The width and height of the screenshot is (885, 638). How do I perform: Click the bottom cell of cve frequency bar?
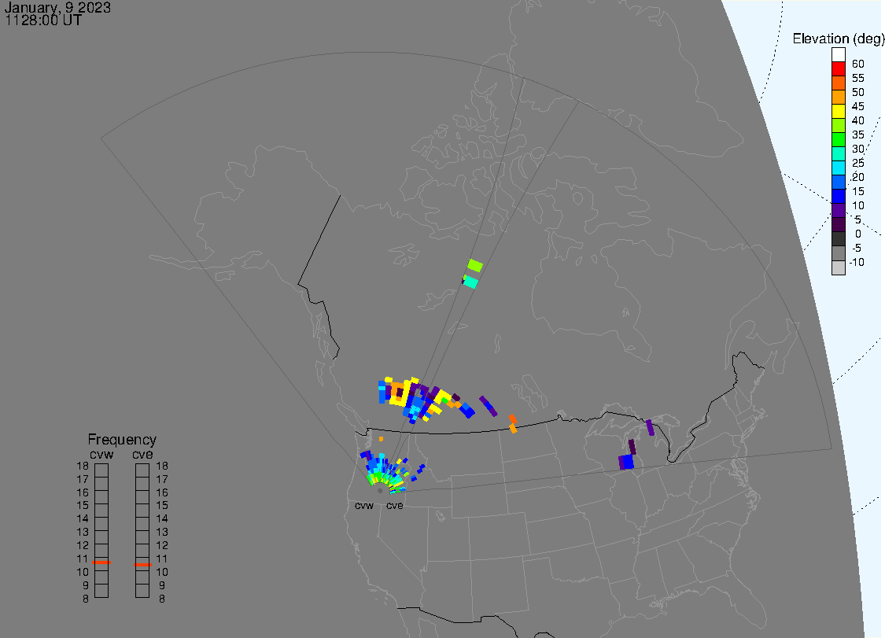pos(142,591)
